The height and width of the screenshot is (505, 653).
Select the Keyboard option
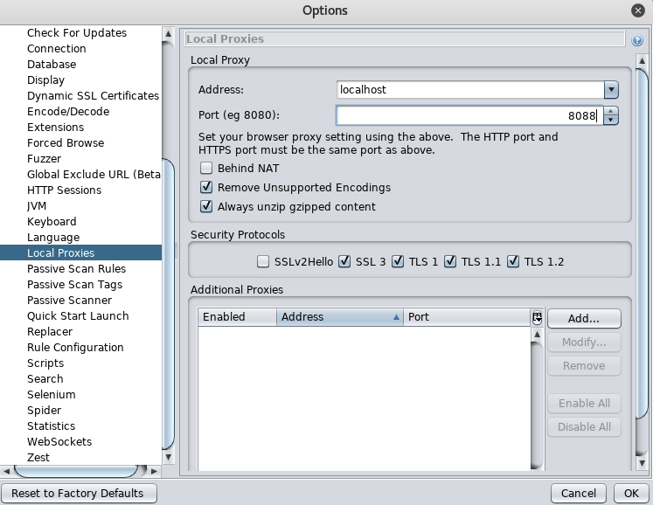[x=52, y=222]
